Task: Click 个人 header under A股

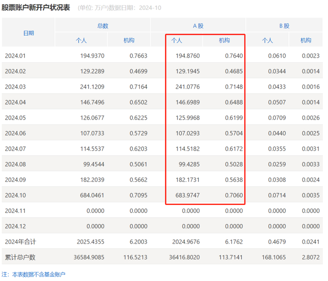Action: [177, 40]
